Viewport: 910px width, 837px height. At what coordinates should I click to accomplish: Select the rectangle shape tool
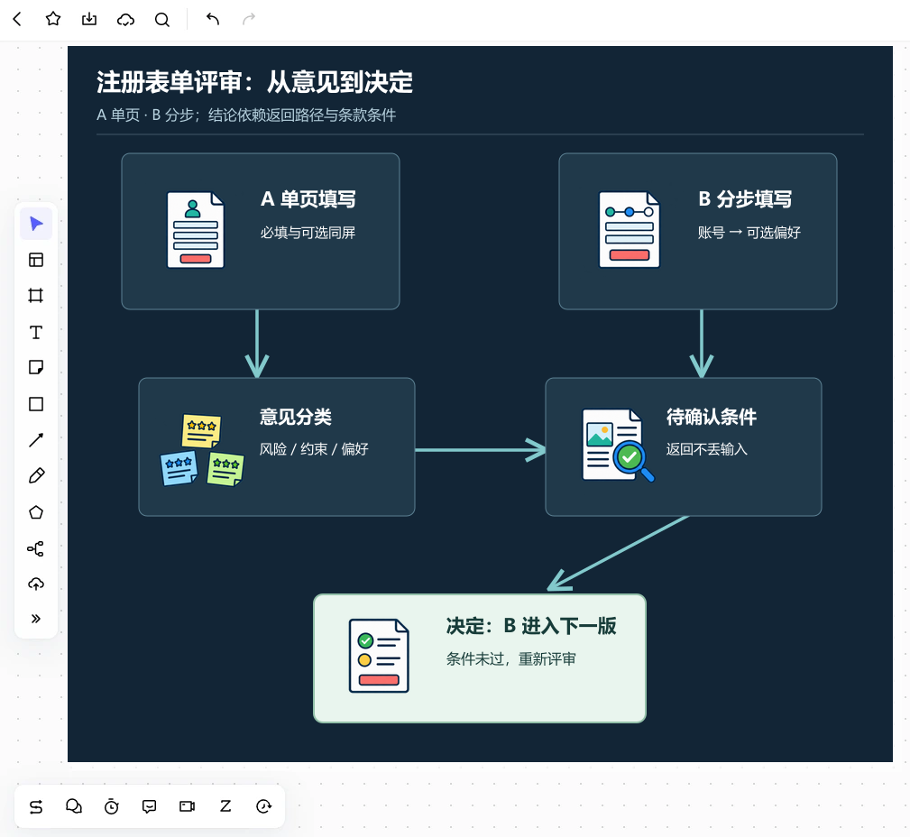coord(36,404)
